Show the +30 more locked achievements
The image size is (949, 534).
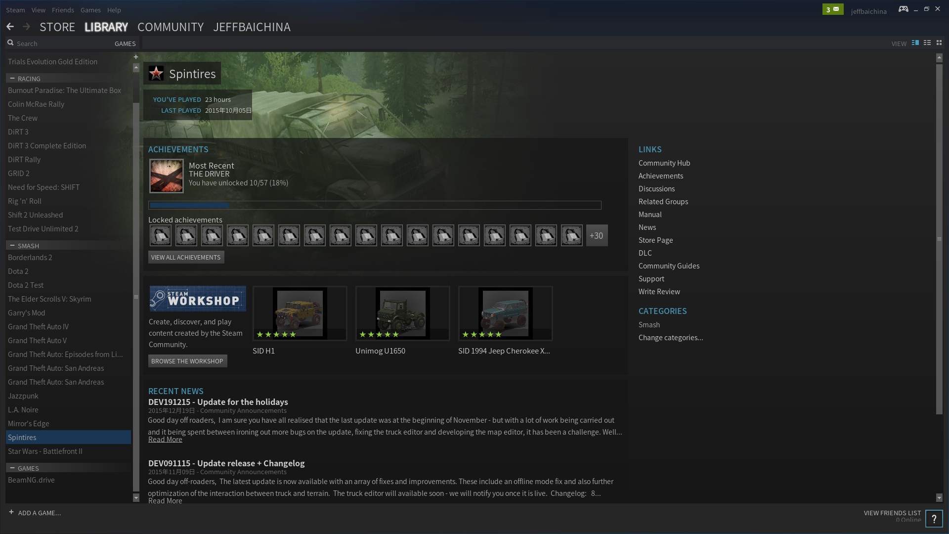pos(597,235)
